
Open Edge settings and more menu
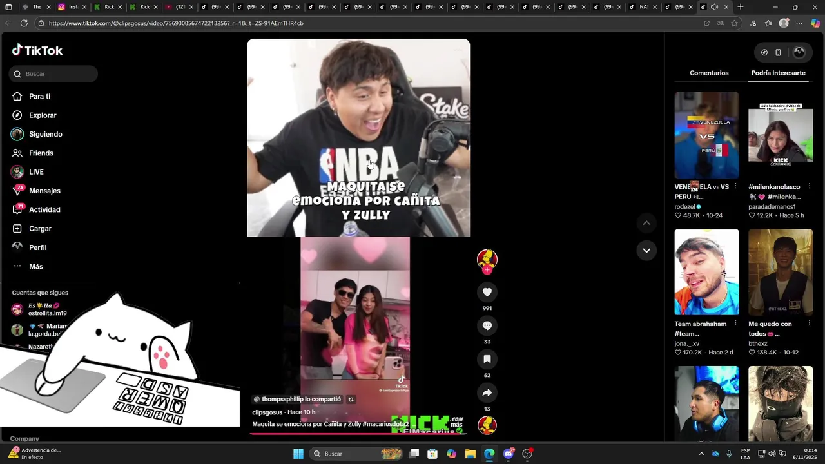[799, 23]
